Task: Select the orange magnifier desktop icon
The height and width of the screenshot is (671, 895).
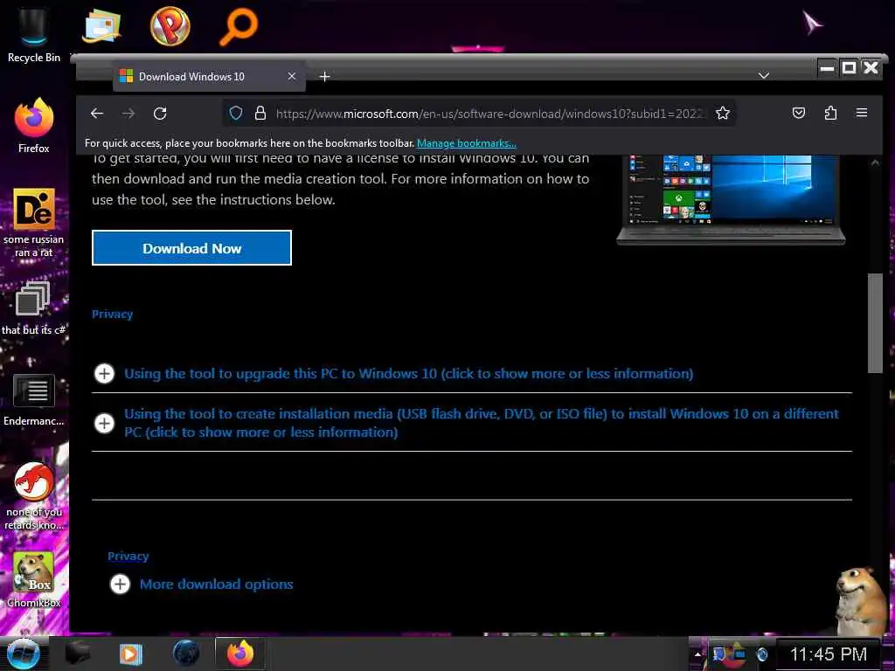Action: point(239,26)
